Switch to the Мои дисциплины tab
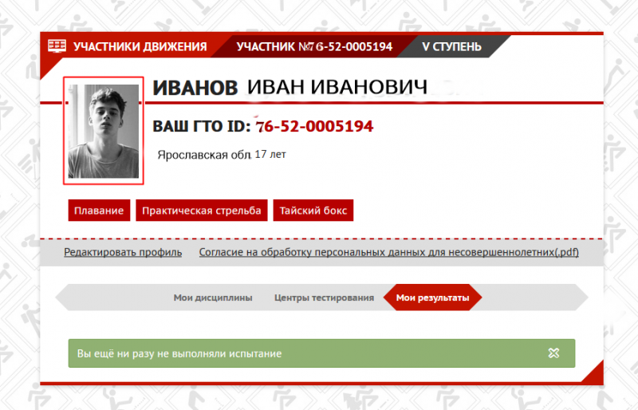The width and height of the screenshot is (638, 410). coord(213,298)
